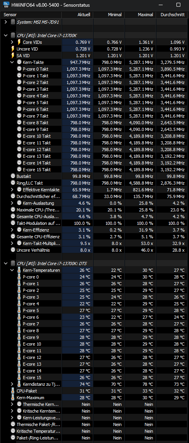Click the clock icon of E-core 15 Takt
The image size is (189, 443).
click(x=19, y=169)
